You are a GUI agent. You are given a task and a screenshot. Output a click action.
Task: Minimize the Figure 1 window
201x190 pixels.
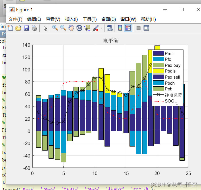(165, 9)
